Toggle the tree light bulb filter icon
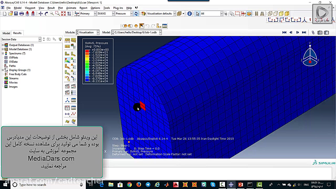 tap(60, 39)
